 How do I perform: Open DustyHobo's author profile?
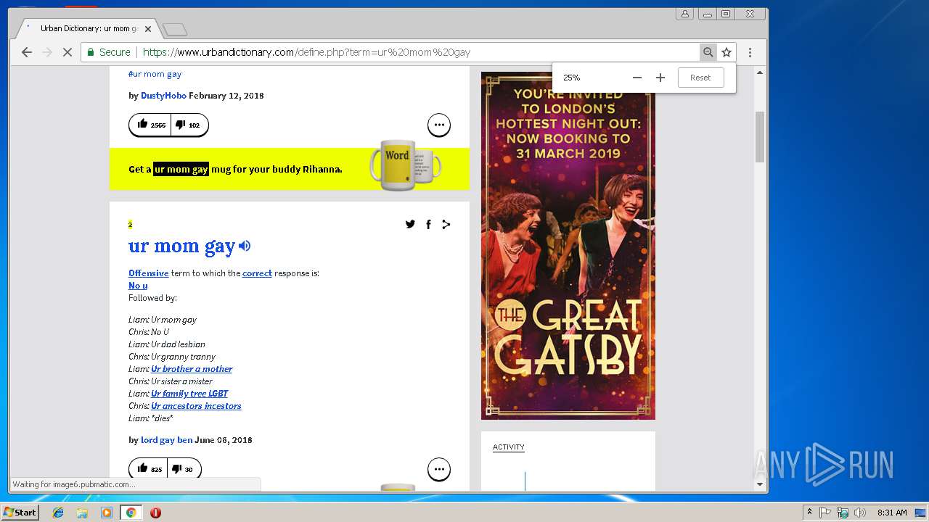[163, 96]
